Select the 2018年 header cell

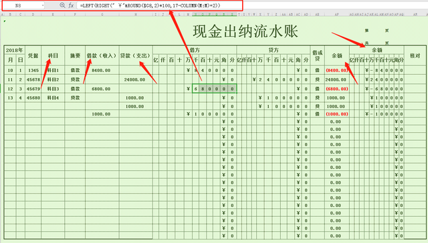tap(14, 50)
